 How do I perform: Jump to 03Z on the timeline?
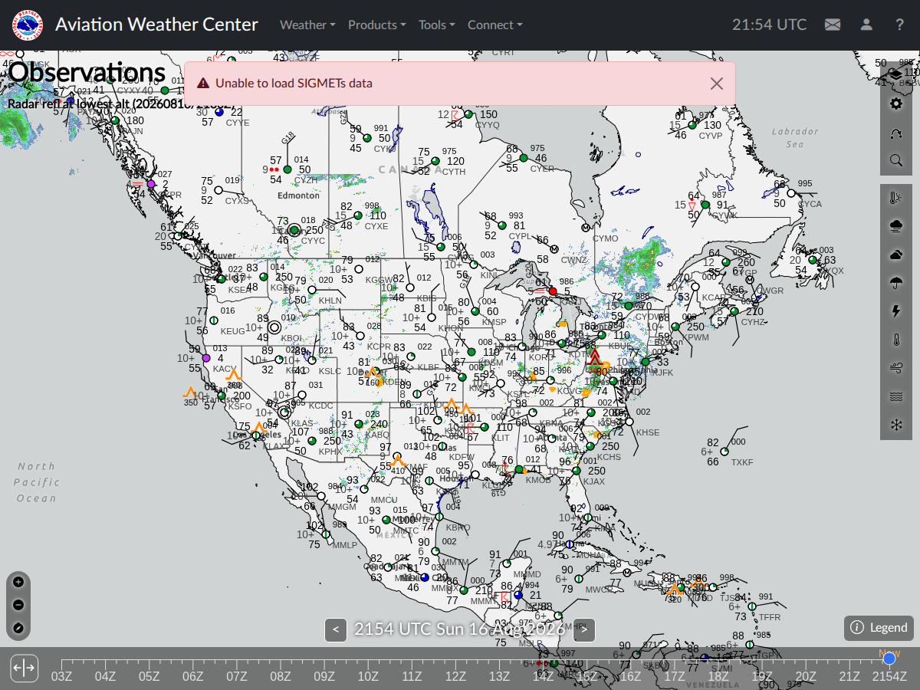[61, 675]
